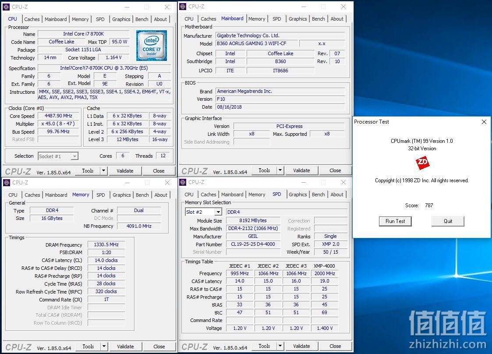
Task: Click the CPU-Z app icon in the SPD window title bar
Action: coord(183,182)
